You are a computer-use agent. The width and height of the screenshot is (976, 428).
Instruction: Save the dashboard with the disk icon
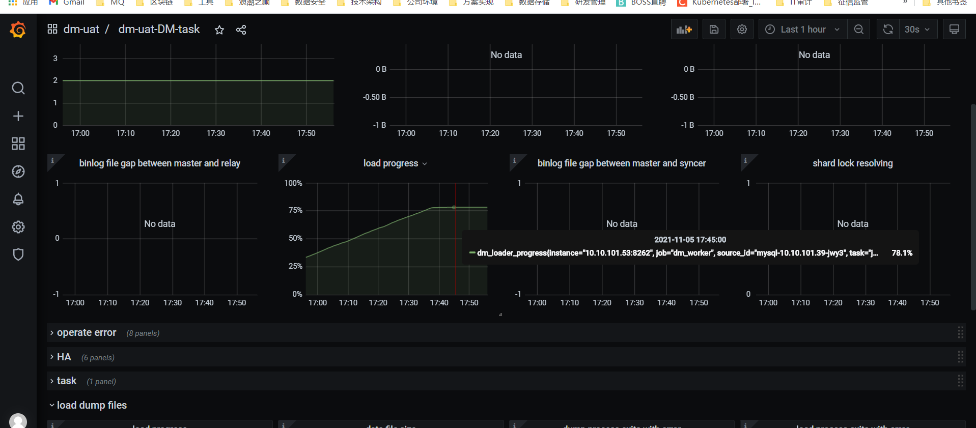point(714,30)
